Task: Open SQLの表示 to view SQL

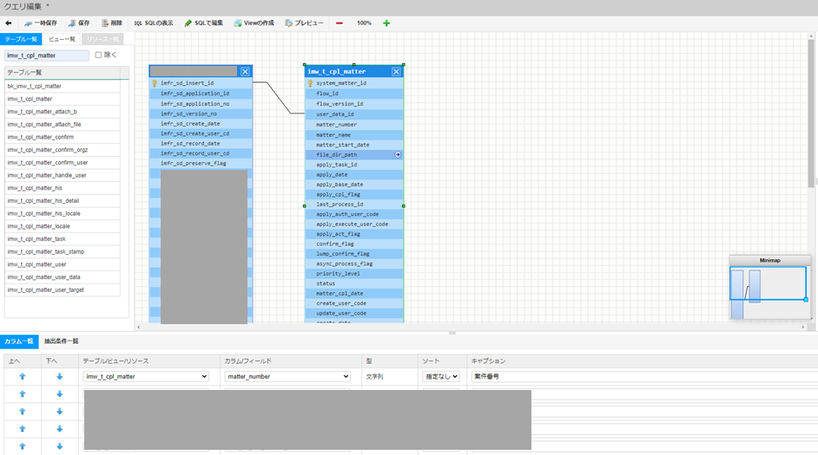Action: point(154,23)
